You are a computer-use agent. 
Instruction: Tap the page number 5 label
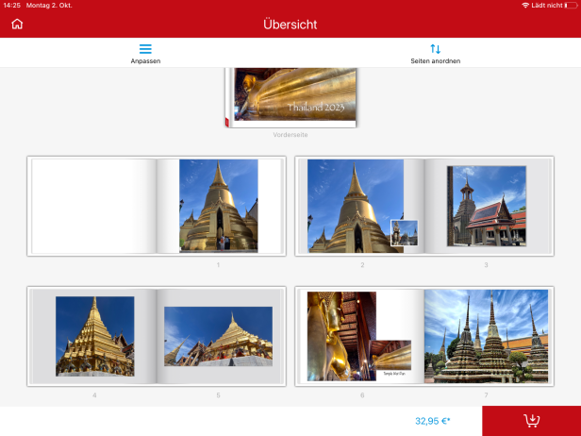point(218,395)
